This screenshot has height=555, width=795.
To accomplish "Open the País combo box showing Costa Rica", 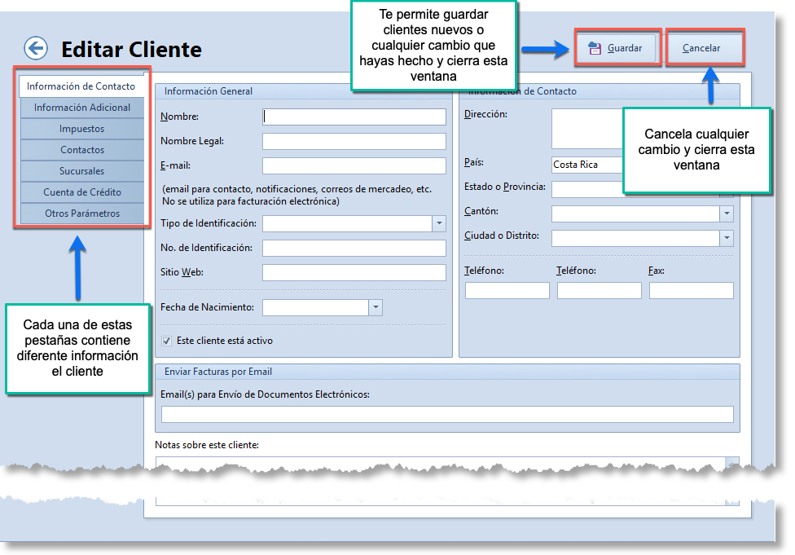I will point(588,165).
